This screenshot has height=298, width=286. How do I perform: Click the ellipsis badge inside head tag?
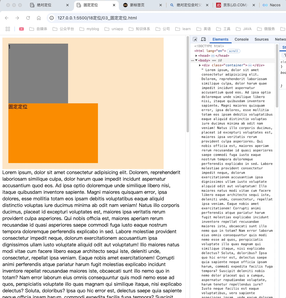[x=213, y=56]
